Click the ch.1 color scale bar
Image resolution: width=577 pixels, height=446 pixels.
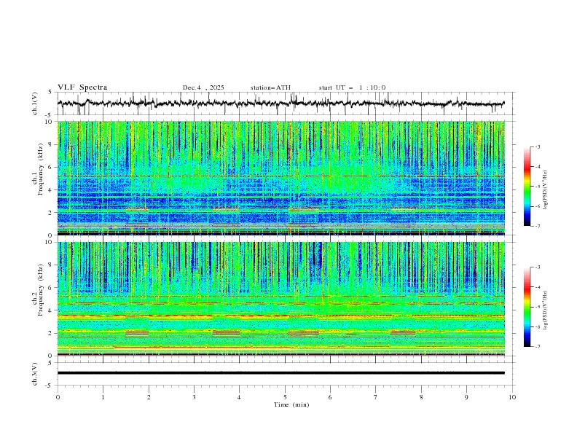(527, 187)
